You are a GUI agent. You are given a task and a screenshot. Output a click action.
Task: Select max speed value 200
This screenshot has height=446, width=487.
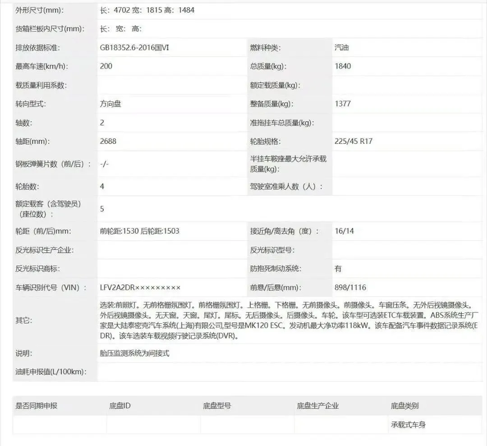tap(106, 66)
